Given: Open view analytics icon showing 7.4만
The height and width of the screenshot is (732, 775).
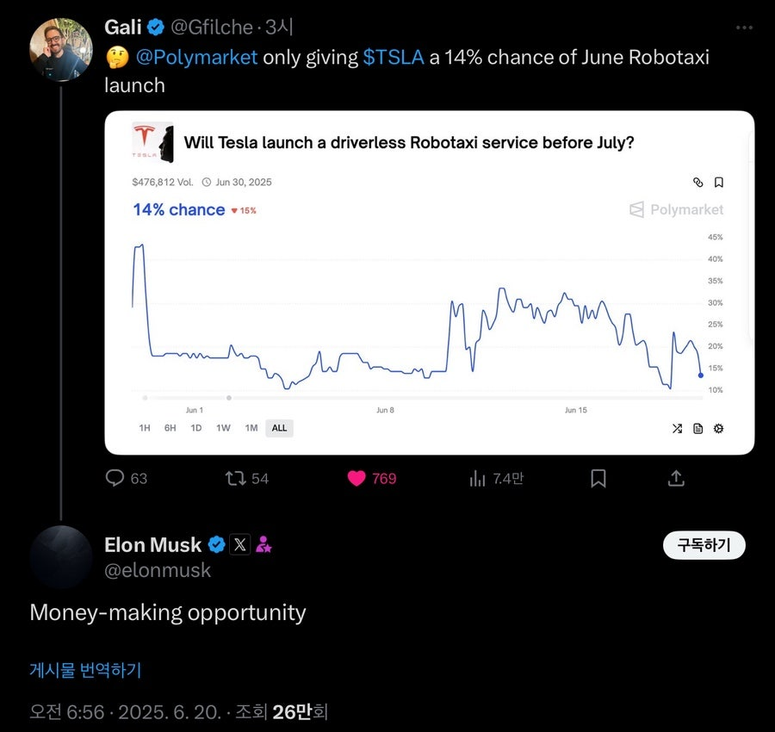Looking at the screenshot, I should coord(477,479).
